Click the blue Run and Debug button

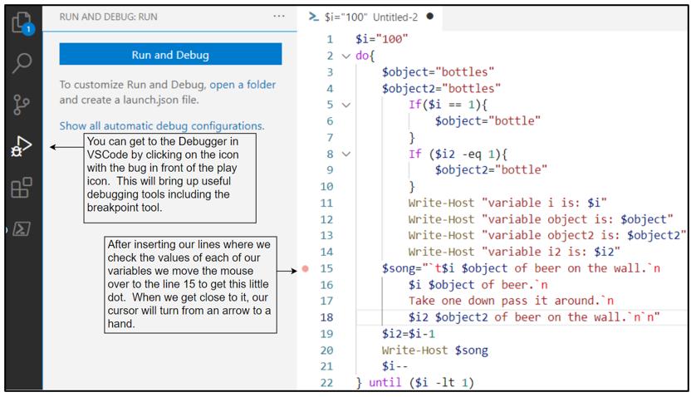170,54
